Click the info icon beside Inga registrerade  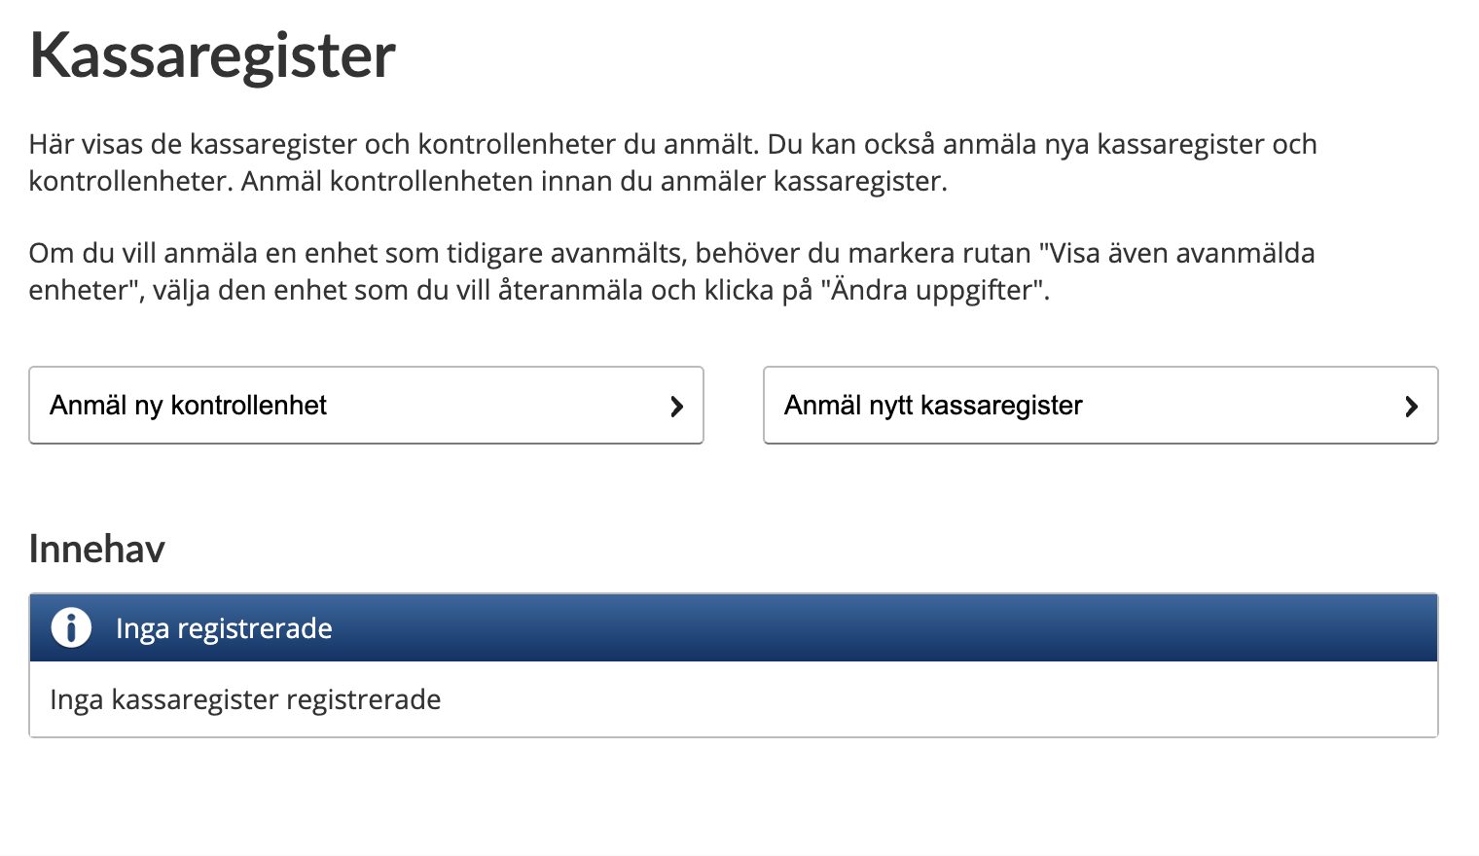[71, 627]
